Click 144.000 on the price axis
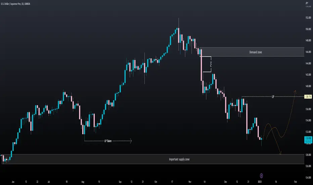Image resolution: width=313 pixels, height=185 pixels. 308,63
